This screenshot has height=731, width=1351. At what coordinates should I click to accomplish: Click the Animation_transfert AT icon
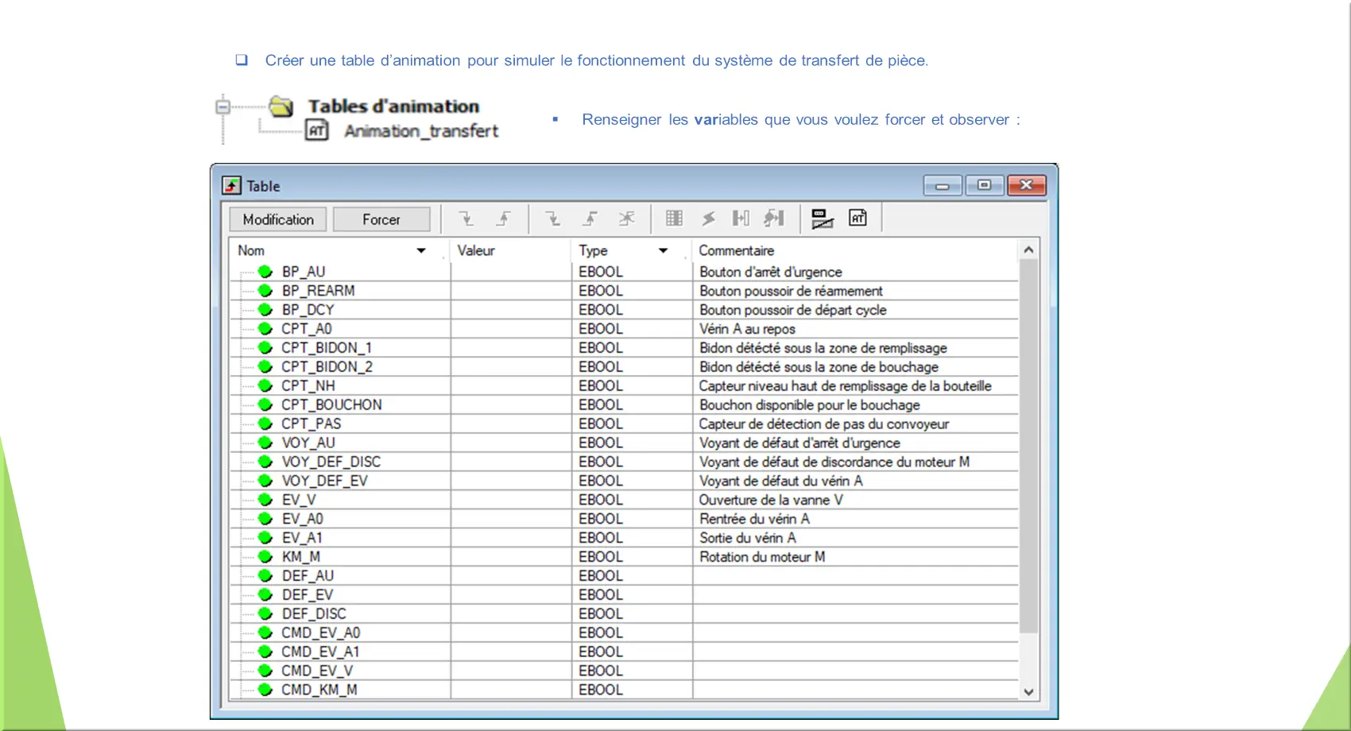(317, 130)
